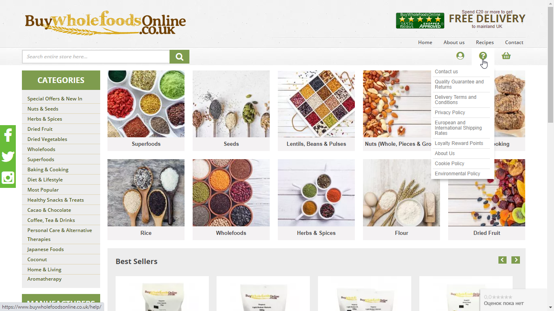This screenshot has width=554, height=311.
Task: Open the Superfoods category thumbnail
Action: coord(146,111)
